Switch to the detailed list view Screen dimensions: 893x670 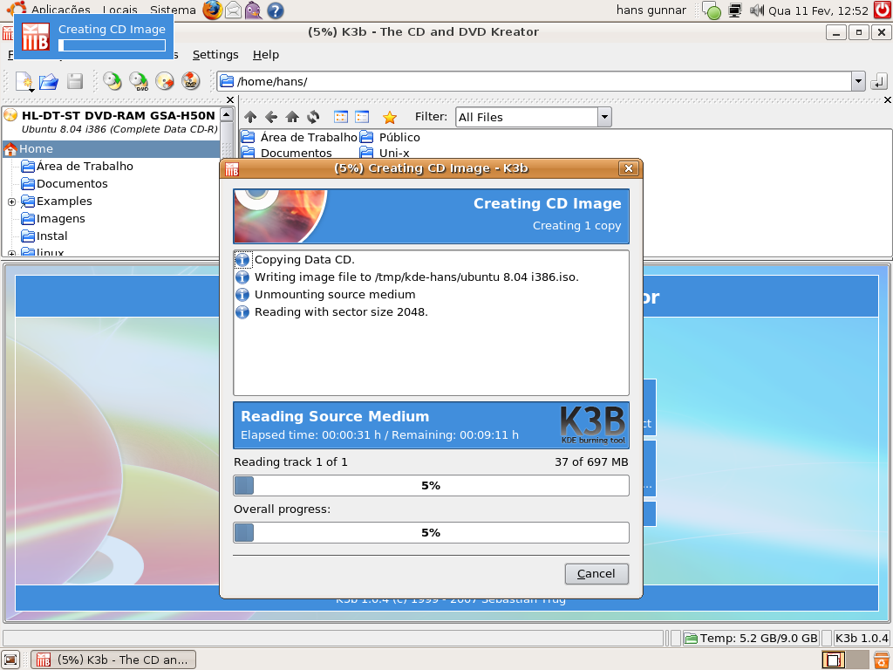362,118
